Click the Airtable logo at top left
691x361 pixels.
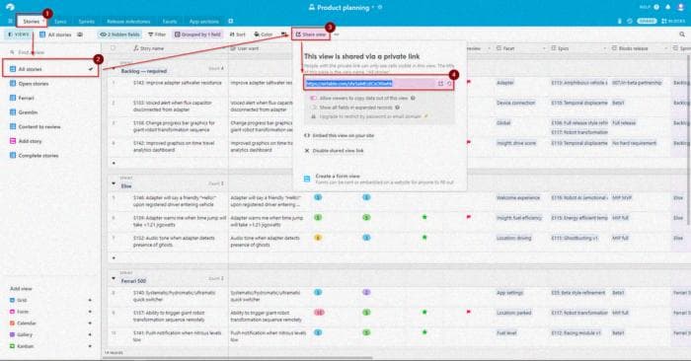10,7
